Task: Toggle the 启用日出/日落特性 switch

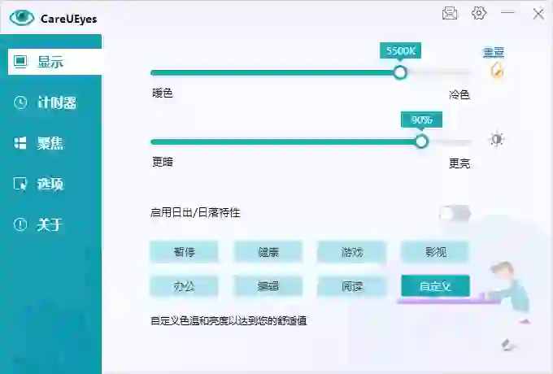Action: click(455, 213)
